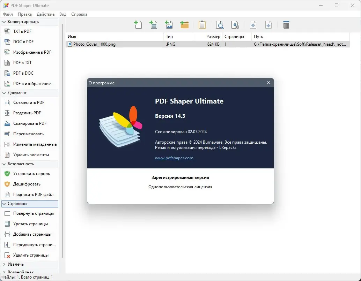Click the trash can Delete icon
This screenshot has height=281, width=361.
(286, 25)
